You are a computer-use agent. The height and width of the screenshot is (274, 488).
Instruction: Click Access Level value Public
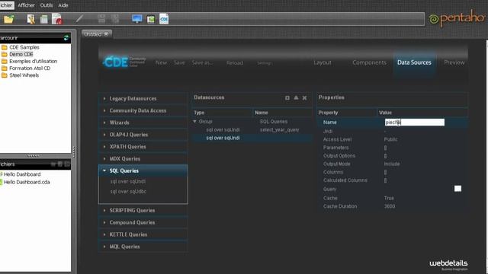(390, 139)
